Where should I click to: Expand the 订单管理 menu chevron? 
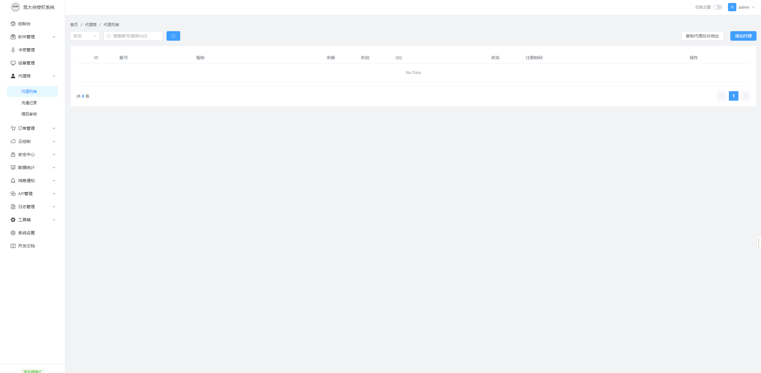(54, 128)
